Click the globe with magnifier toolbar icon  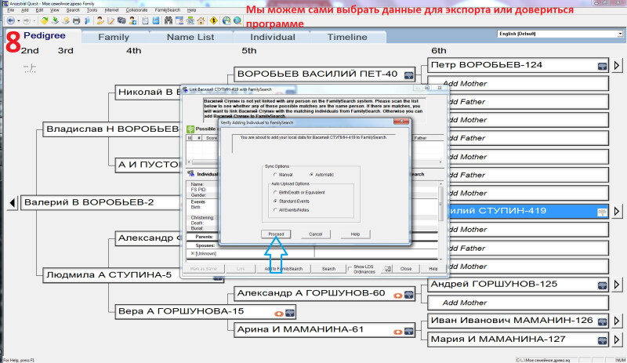pos(237,20)
